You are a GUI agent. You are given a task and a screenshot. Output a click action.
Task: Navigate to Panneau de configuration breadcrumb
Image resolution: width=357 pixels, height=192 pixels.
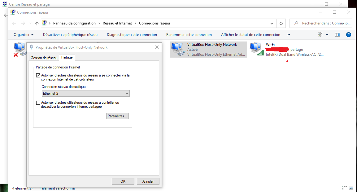pos(74,23)
